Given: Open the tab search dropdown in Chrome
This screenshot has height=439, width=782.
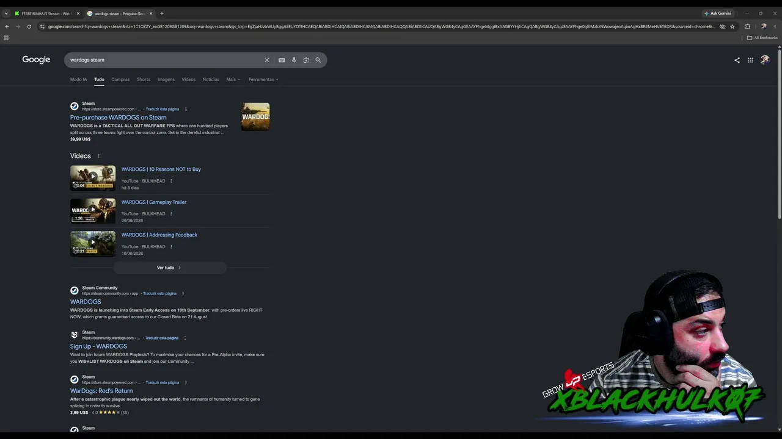Looking at the screenshot, I should pyautogui.click(x=6, y=13).
